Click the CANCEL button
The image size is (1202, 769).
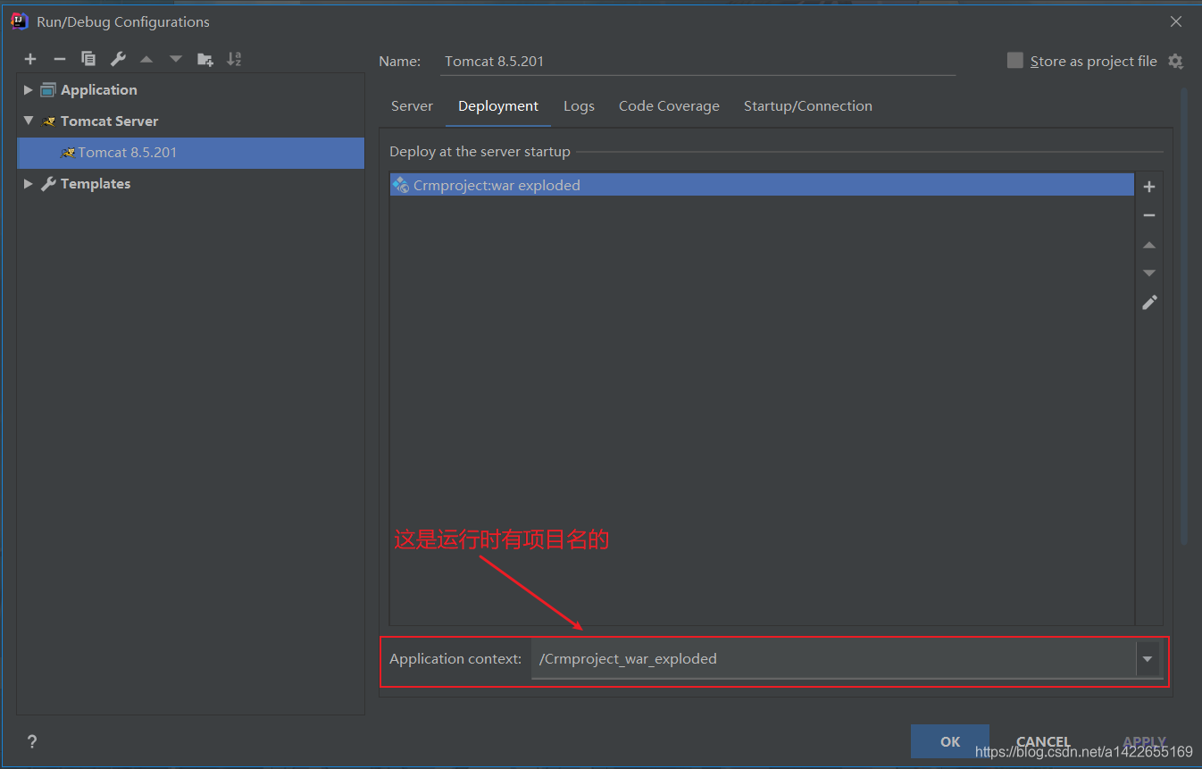click(1043, 741)
